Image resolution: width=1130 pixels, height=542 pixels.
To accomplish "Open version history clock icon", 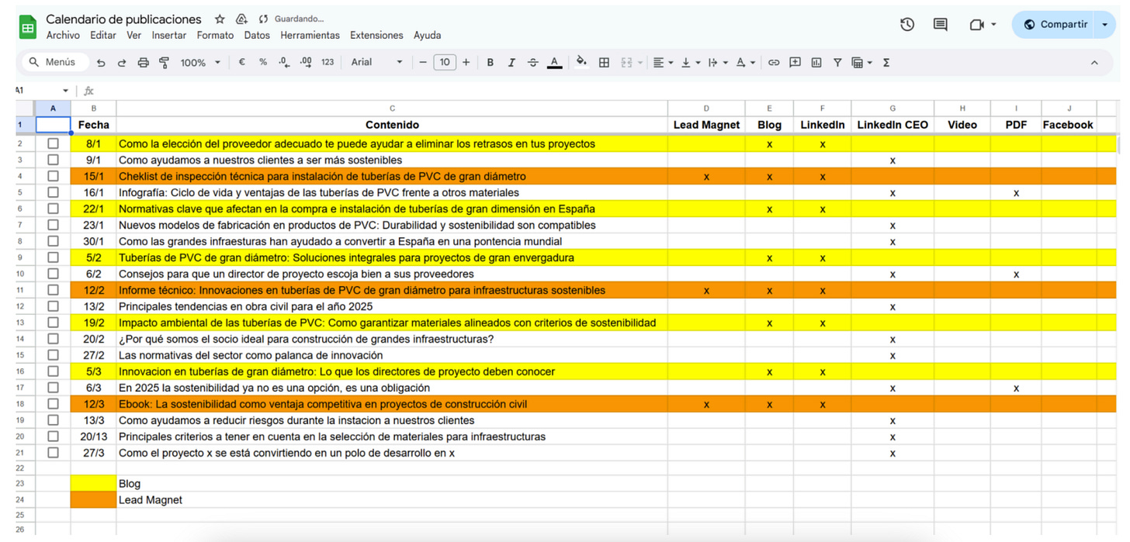I will (x=907, y=25).
